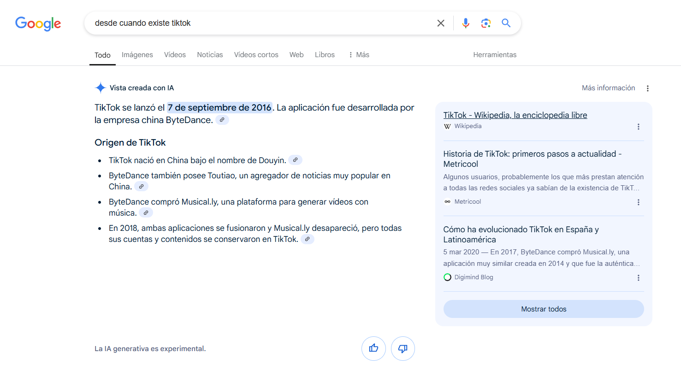Open AI overview three-dot options menu
Image resolution: width=681 pixels, height=370 pixels.
click(647, 88)
